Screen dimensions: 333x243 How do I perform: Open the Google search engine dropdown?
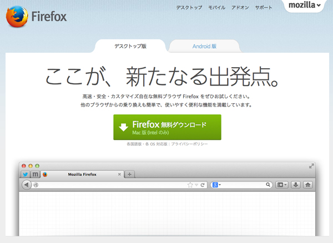pos(216,185)
